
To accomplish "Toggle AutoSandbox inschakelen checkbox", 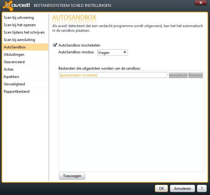I will coord(55,45).
